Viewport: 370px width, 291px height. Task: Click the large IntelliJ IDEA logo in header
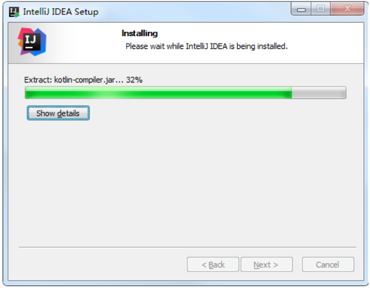point(32,42)
